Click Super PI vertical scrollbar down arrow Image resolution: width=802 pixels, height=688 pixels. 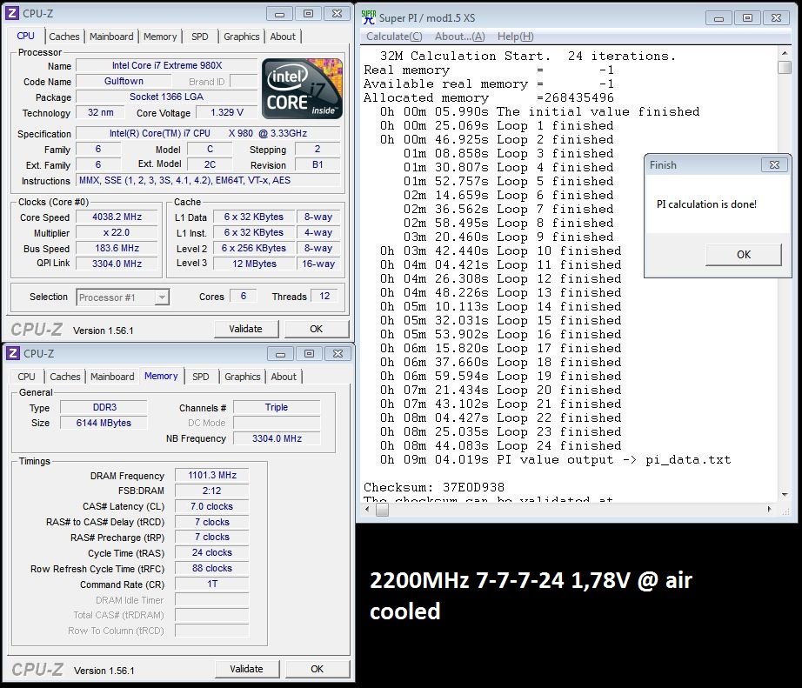(x=784, y=495)
